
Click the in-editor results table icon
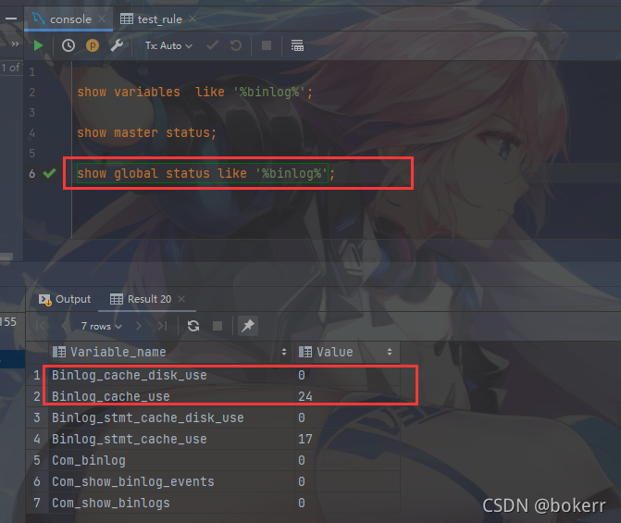pyautogui.click(x=297, y=46)
